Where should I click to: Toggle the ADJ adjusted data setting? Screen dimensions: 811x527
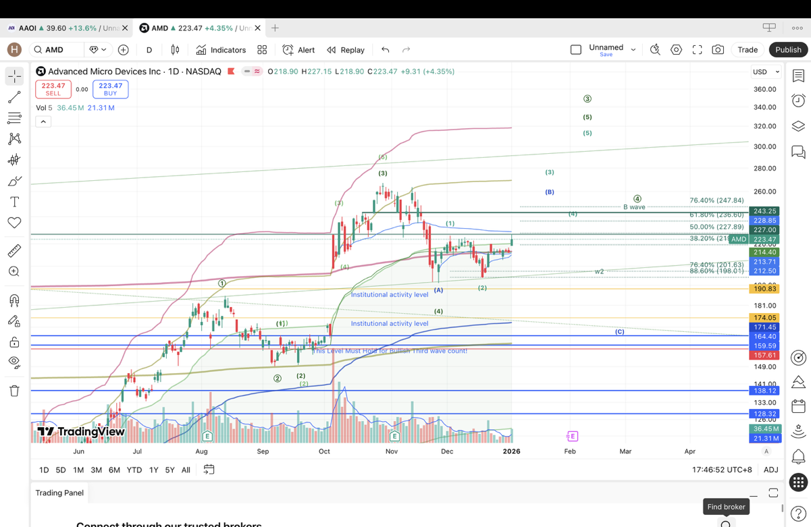point(770,470)
